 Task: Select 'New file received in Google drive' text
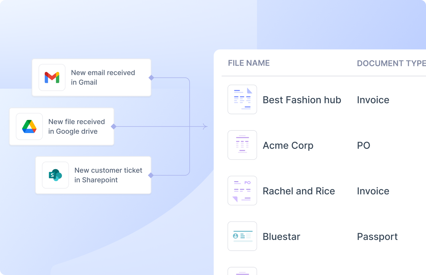(77, 126)
